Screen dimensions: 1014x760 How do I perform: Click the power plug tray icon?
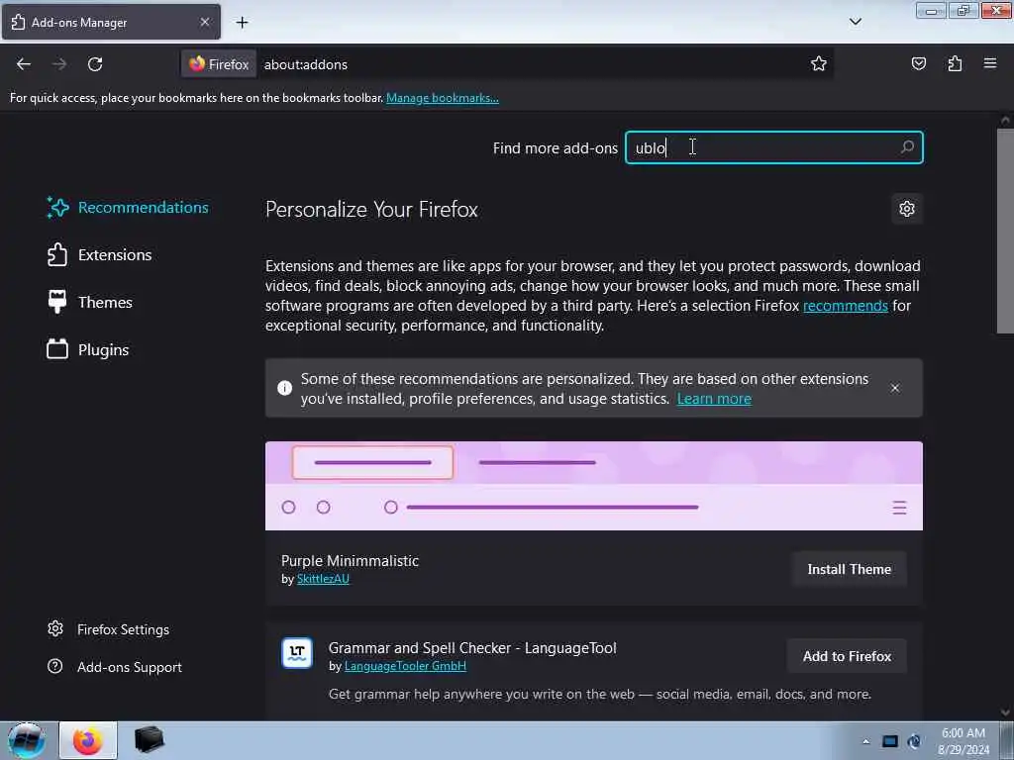[x=914, y=741]
